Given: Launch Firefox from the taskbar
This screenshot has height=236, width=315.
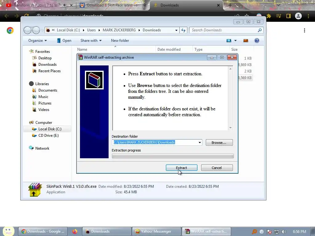Looking at the screenshot, I should point(75,231).
